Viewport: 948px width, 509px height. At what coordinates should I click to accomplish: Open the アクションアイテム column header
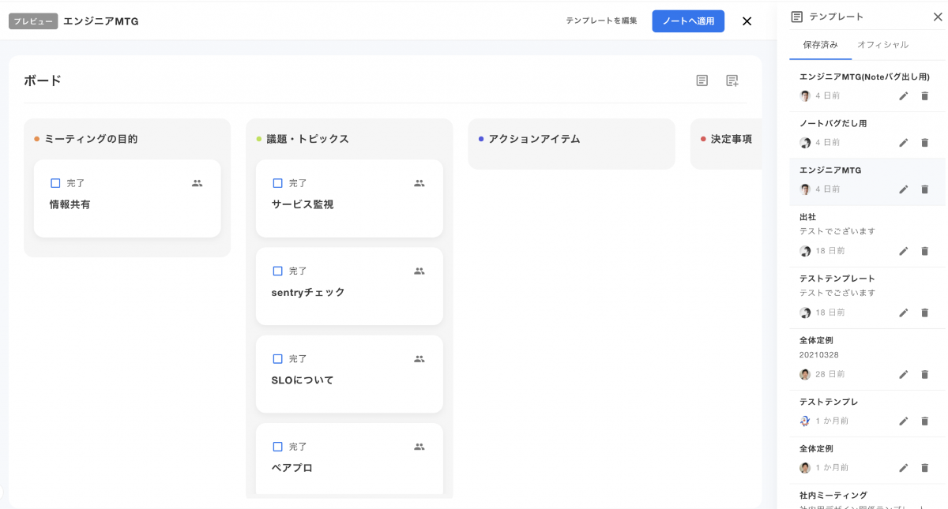click(x=534, y=139)
